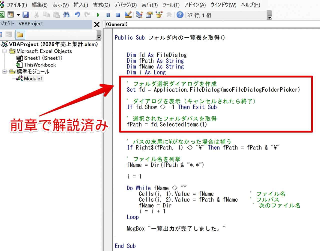Select ThisWorkbook in the project tree

click(x=40, y=65)
